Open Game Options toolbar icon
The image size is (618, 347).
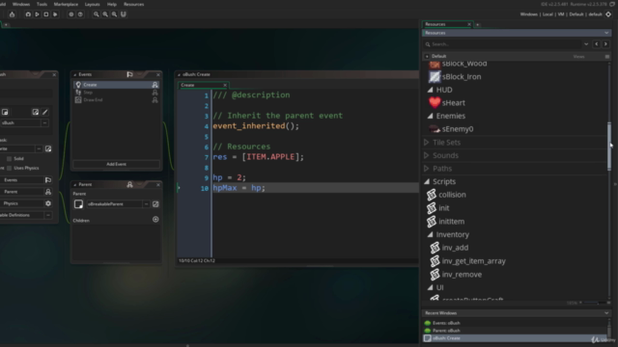point(70,14)
